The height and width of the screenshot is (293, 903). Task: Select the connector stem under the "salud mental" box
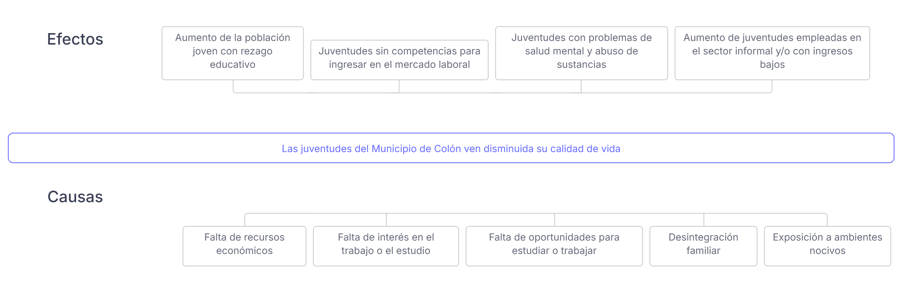coord(581,86)
